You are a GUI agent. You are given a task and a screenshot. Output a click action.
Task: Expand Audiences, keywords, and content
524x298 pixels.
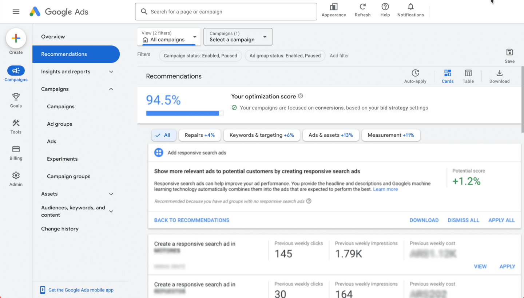point(111,211)
